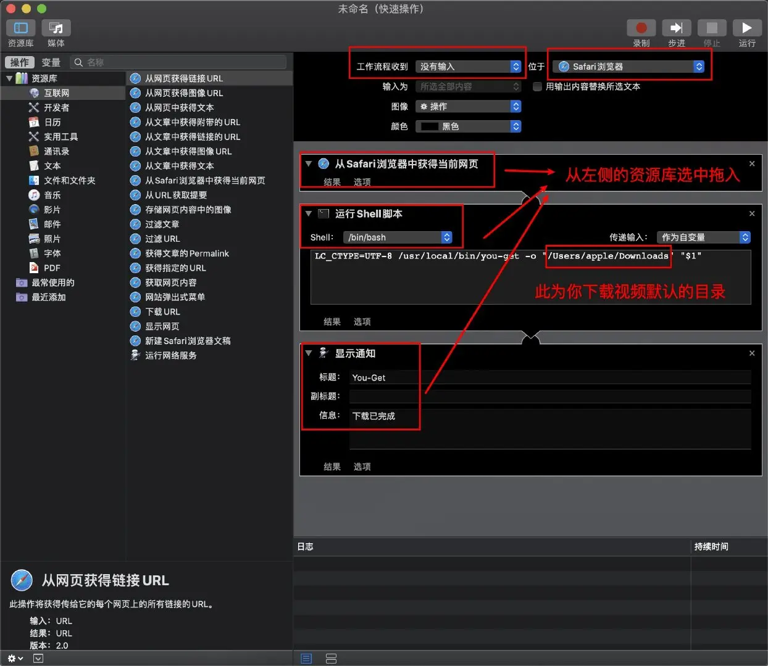Click the 标题 field containing You-Get
Viewport: 768px width, 666px height.
[550, 377]
